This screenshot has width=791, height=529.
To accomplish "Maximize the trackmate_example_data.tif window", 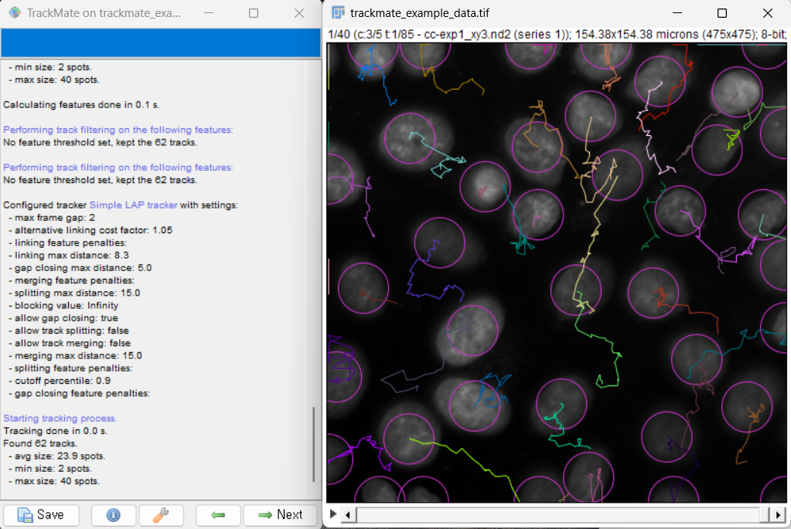I will (722, 13).
